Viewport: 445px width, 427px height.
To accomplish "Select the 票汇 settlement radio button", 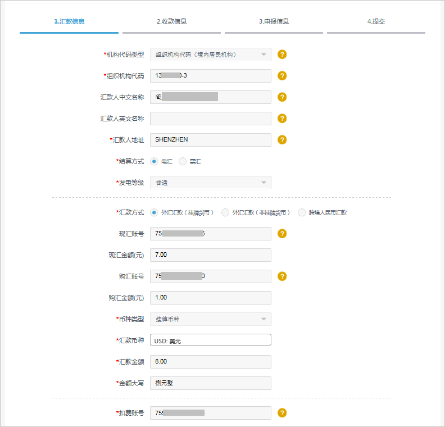I will tap(183, 162).
